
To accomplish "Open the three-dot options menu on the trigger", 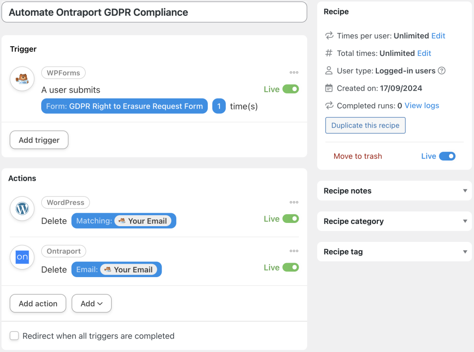I will [x=294, y=72].
